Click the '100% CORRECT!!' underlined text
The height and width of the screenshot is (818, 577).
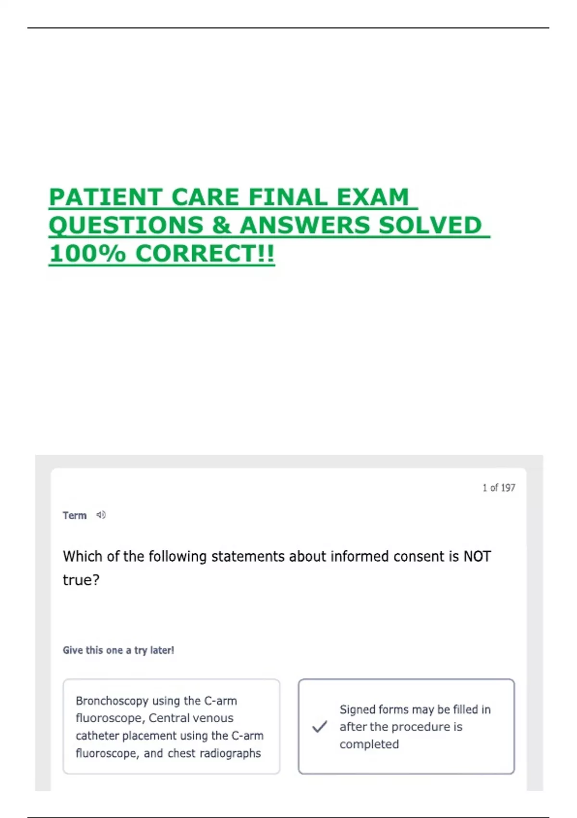click(x=162, y=254)
